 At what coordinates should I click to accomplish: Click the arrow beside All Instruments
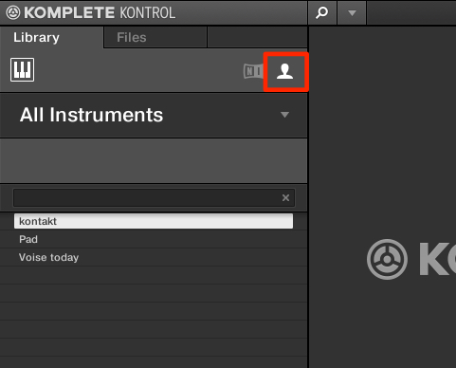[284, 115]
